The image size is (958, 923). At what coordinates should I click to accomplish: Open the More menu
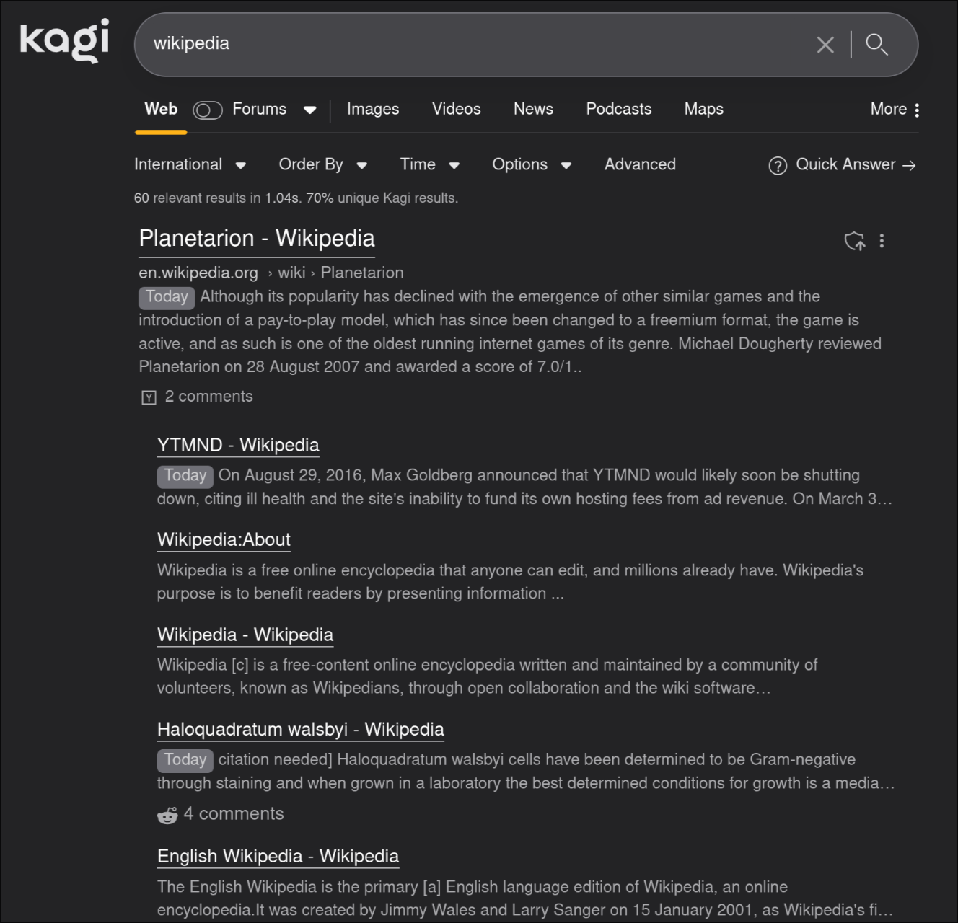click(895, 110)
